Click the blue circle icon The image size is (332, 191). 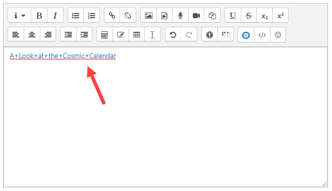[x=246, y=35]
